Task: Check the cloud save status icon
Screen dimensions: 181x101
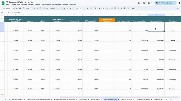Action: pos(32,2)
